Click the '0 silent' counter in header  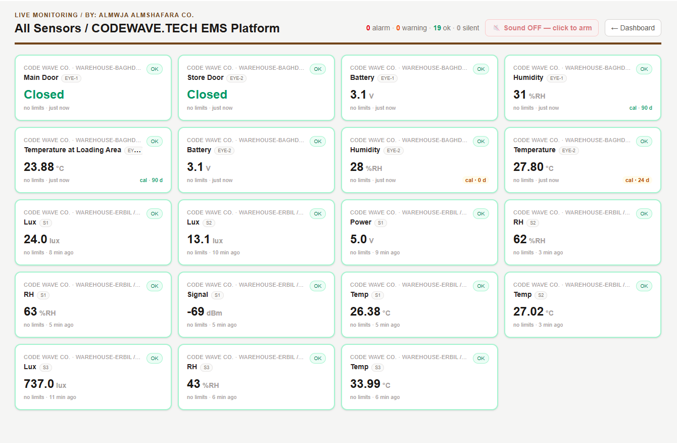(468, 28)
